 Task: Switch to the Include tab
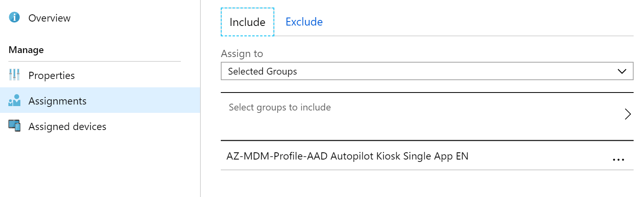(x=248, y=22)
